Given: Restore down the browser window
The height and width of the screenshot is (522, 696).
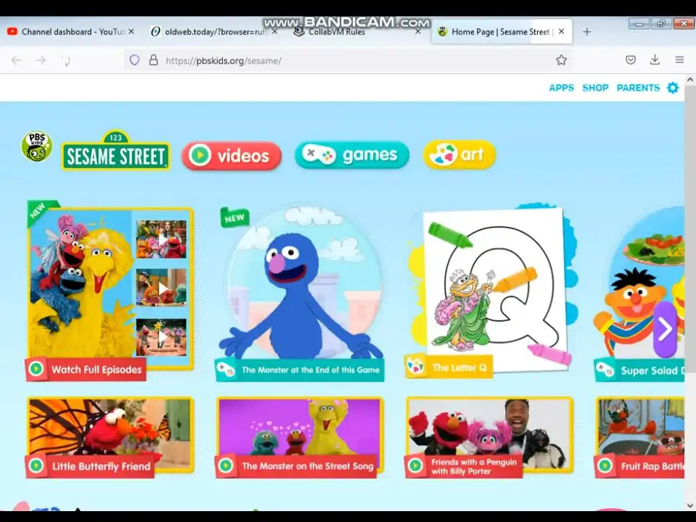Looking at the screenshot, I should 661,24.
